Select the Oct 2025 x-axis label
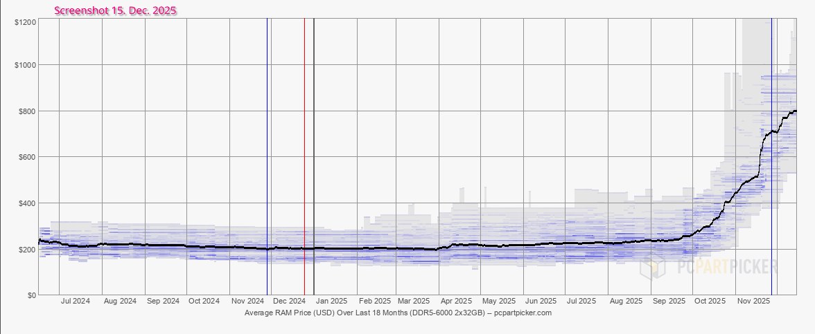Screen dimensions: 815x334 point(710,301)
